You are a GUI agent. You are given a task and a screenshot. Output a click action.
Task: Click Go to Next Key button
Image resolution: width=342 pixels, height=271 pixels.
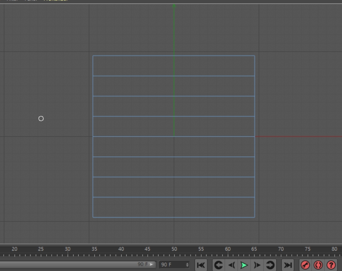pyautogui.click(x=270, y=265)
